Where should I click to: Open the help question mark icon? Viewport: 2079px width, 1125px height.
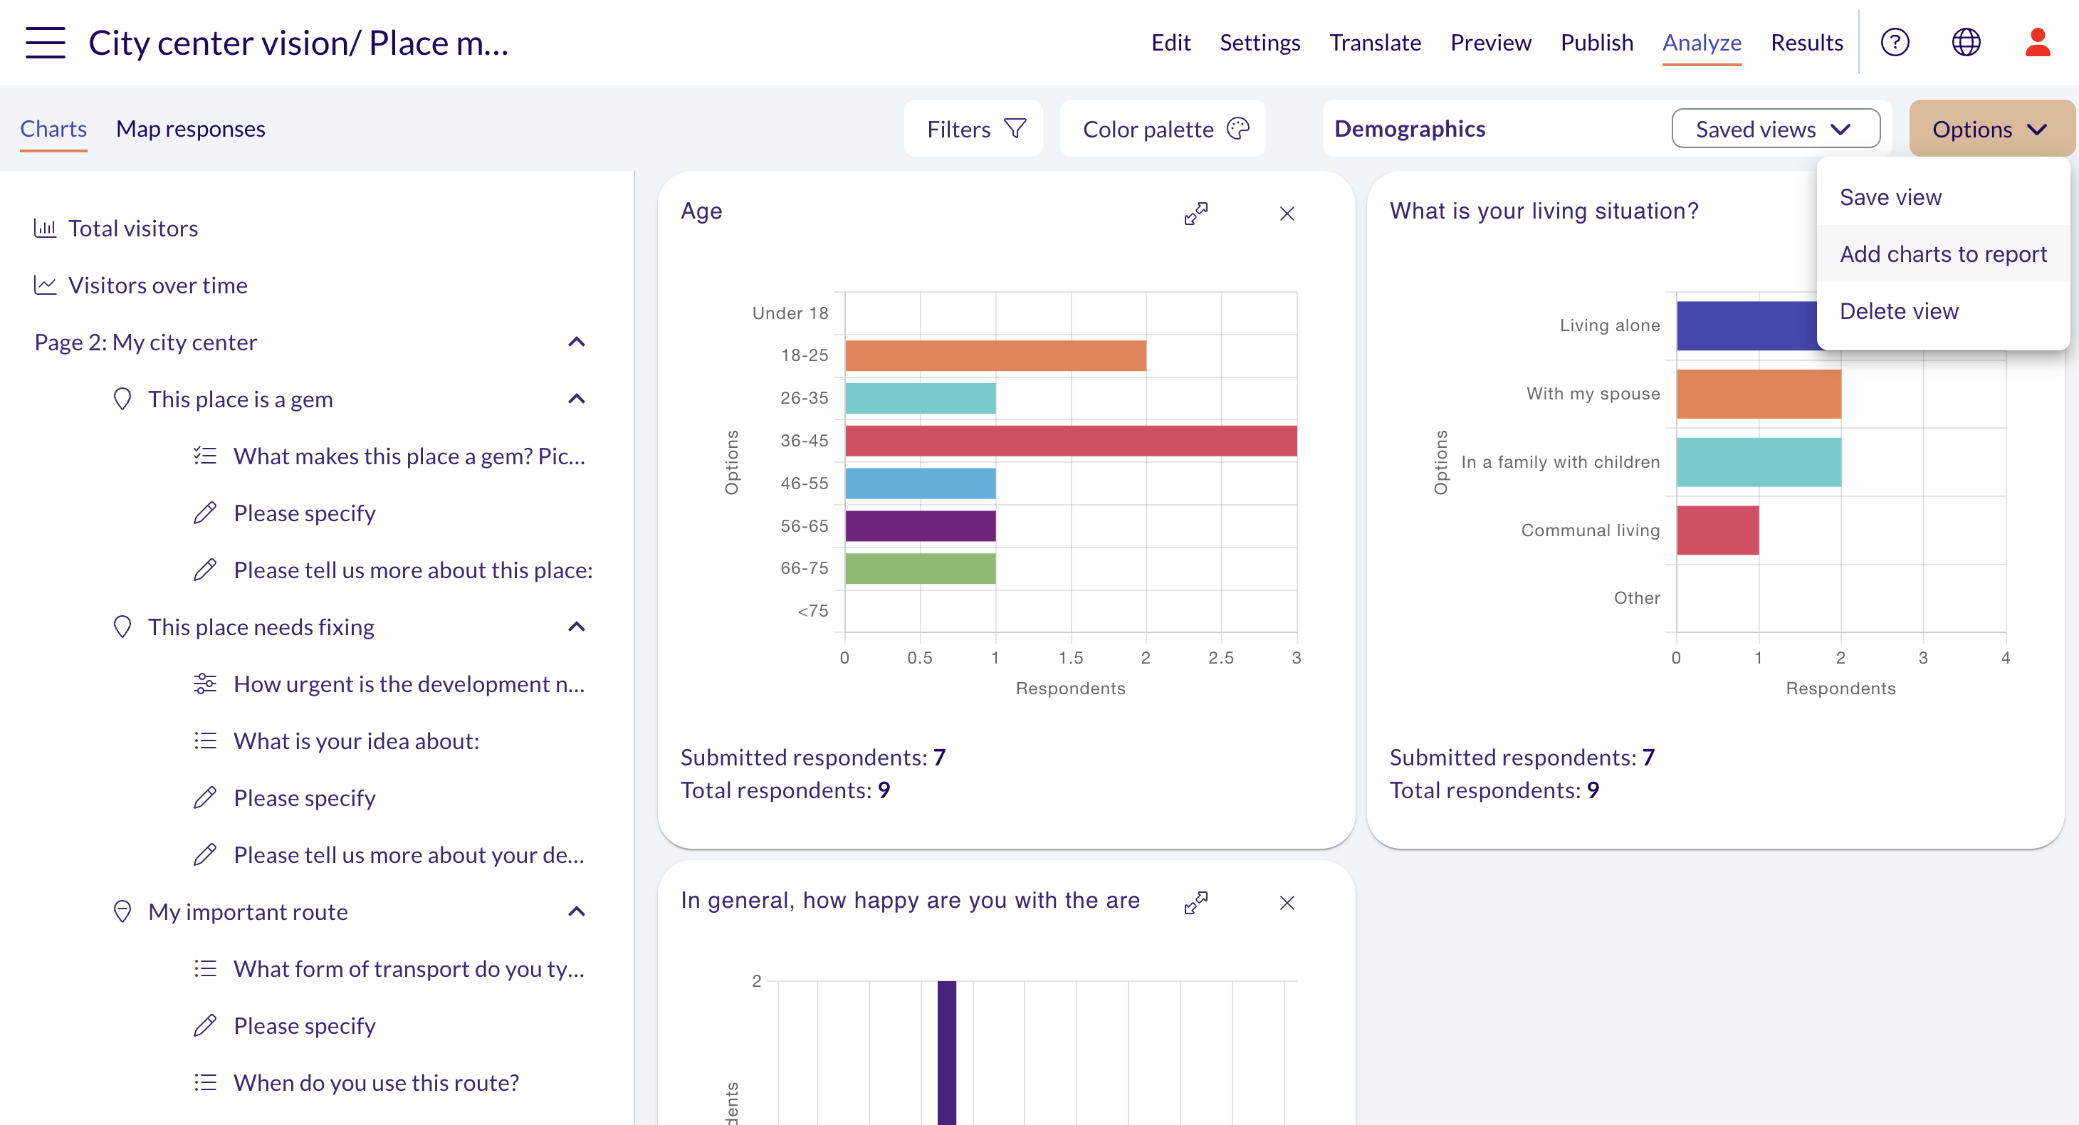coord(1894,42)
